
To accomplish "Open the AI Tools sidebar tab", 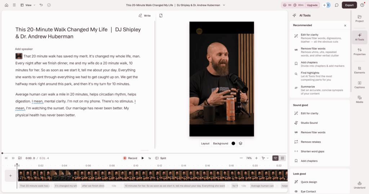I will click(359, 37).
